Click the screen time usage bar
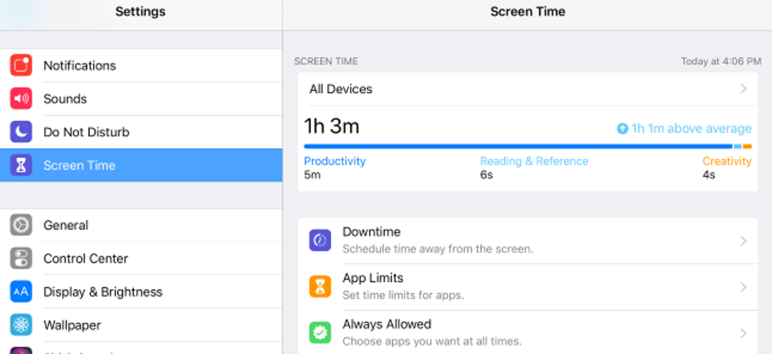 tap(528, 145)
